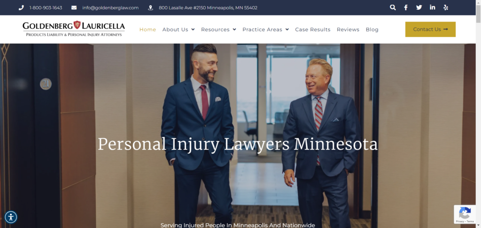This screenshot has width=481, height=228.
Task: Open the Case Results page
Action: (312, 30)
